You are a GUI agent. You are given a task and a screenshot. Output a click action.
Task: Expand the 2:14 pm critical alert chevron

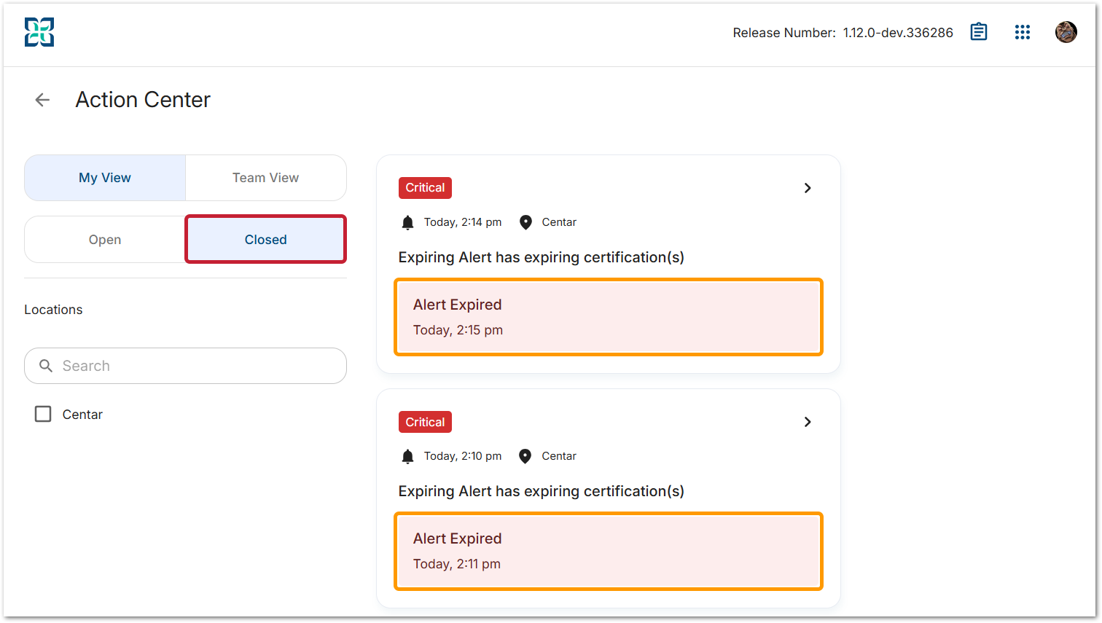(808, 188)
